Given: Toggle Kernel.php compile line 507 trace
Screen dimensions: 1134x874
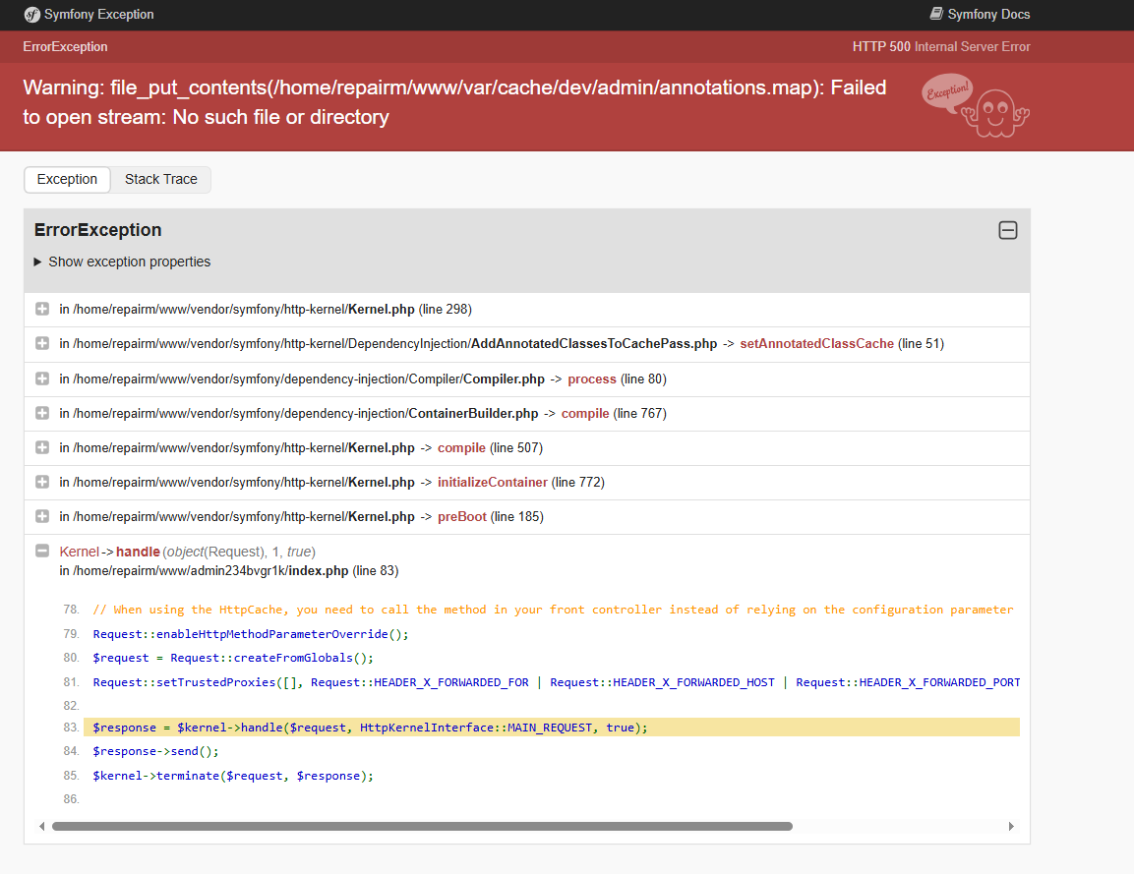Looking at the screenshot, I should click(x=42, y=447).
